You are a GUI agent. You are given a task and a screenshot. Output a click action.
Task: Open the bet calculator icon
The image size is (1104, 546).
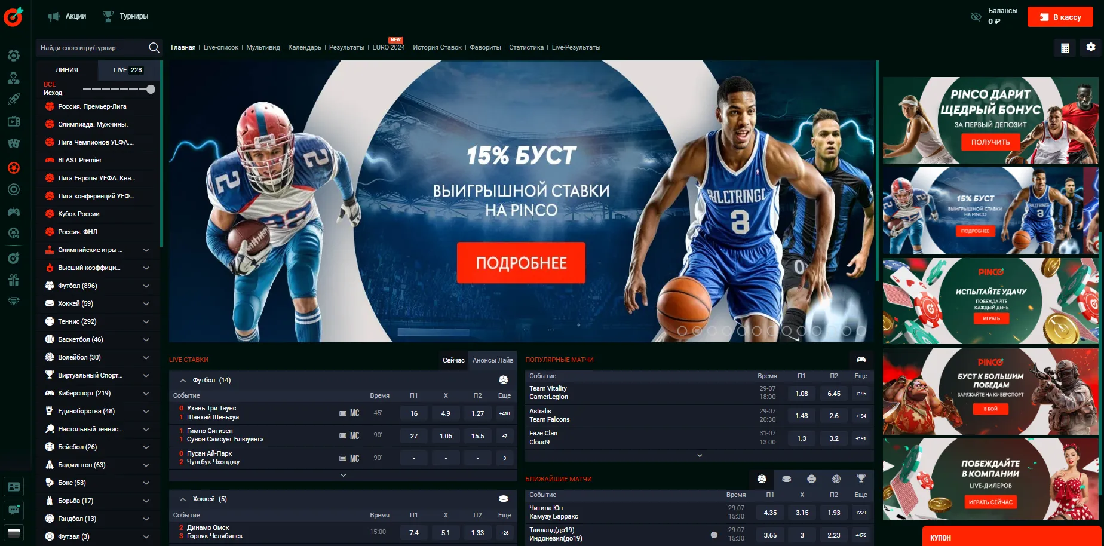(1065, 48)
